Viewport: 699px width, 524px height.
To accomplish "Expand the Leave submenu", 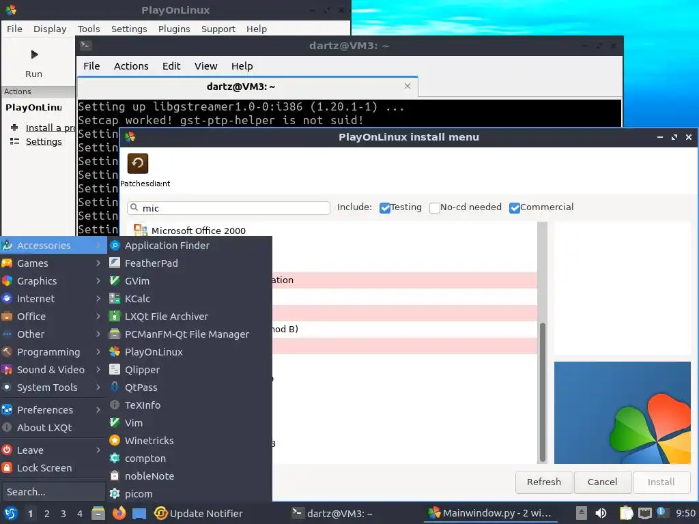I will 53,450.
